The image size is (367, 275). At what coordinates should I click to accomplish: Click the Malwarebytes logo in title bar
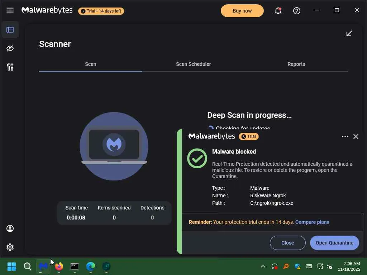[47, 10]
